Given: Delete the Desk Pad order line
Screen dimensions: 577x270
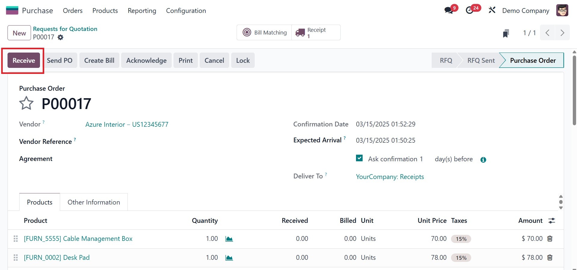Looking at the screenshot, I should [550, 258].
